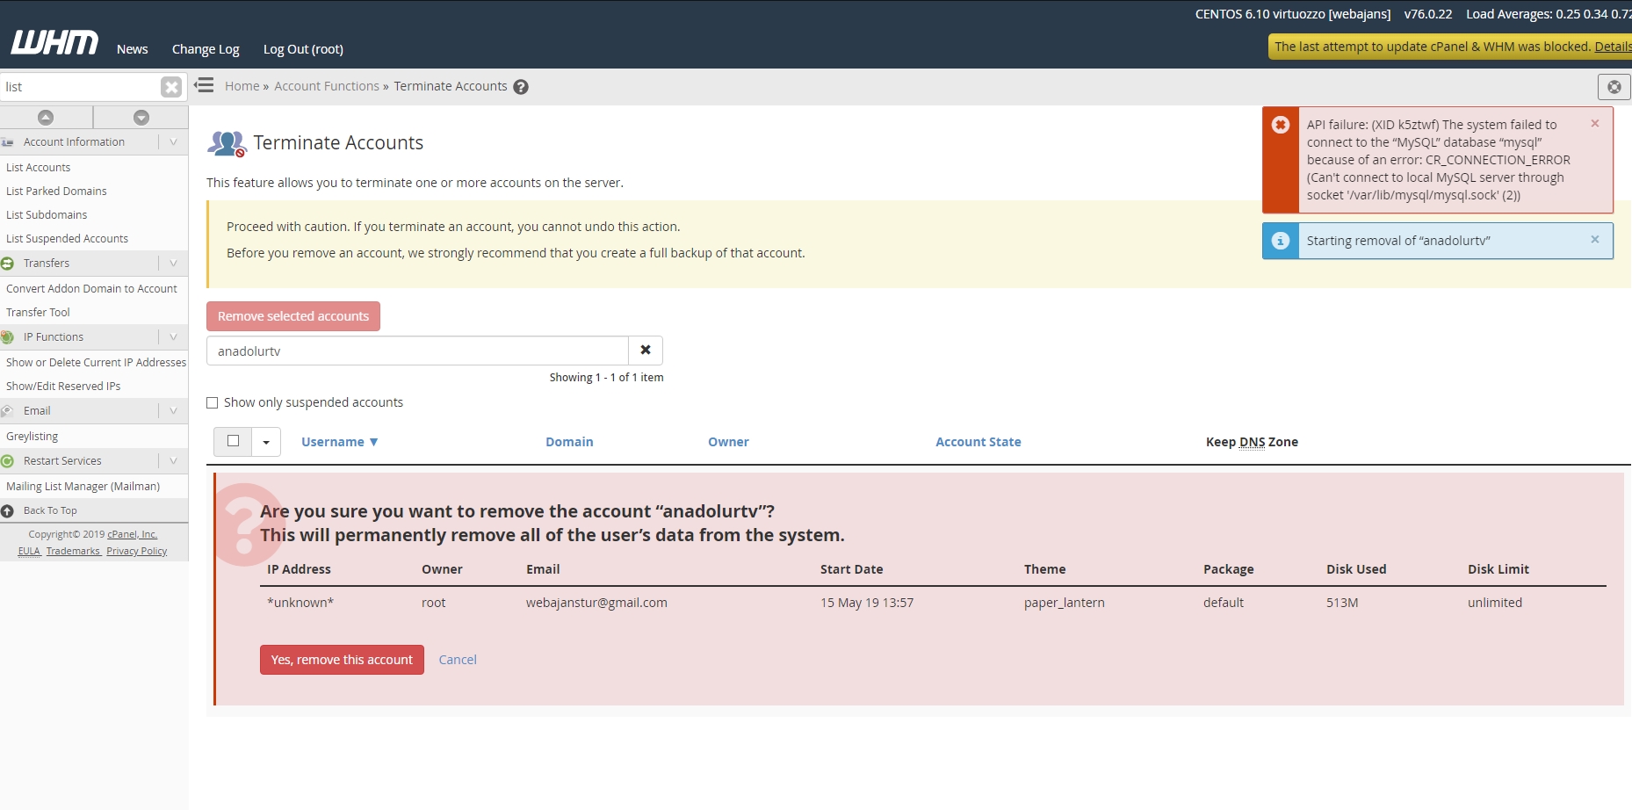Screen dimensions: 1632x810
Task: Click the webajanstur@gmail.com email cell
Action: (x=596, y=603)
